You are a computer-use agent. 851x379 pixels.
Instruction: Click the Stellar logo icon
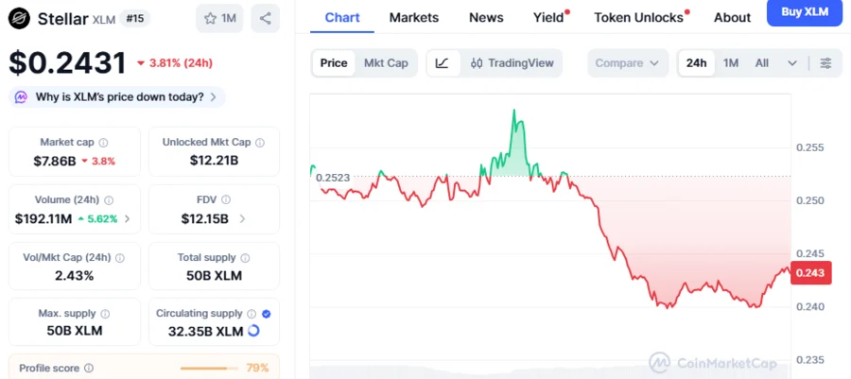tap(19, 18)
